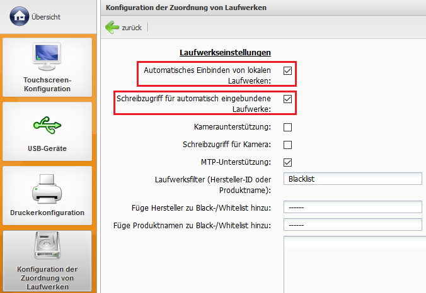The height and width of the screenshot is (293, 426).
Task: Click the printer icon
Action: 47,189
